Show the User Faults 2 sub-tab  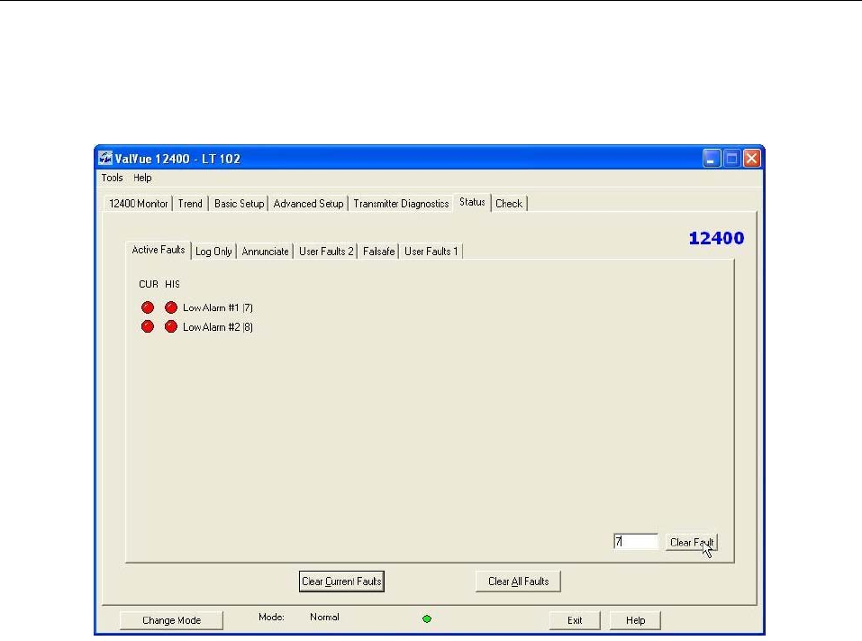(326, 252)
